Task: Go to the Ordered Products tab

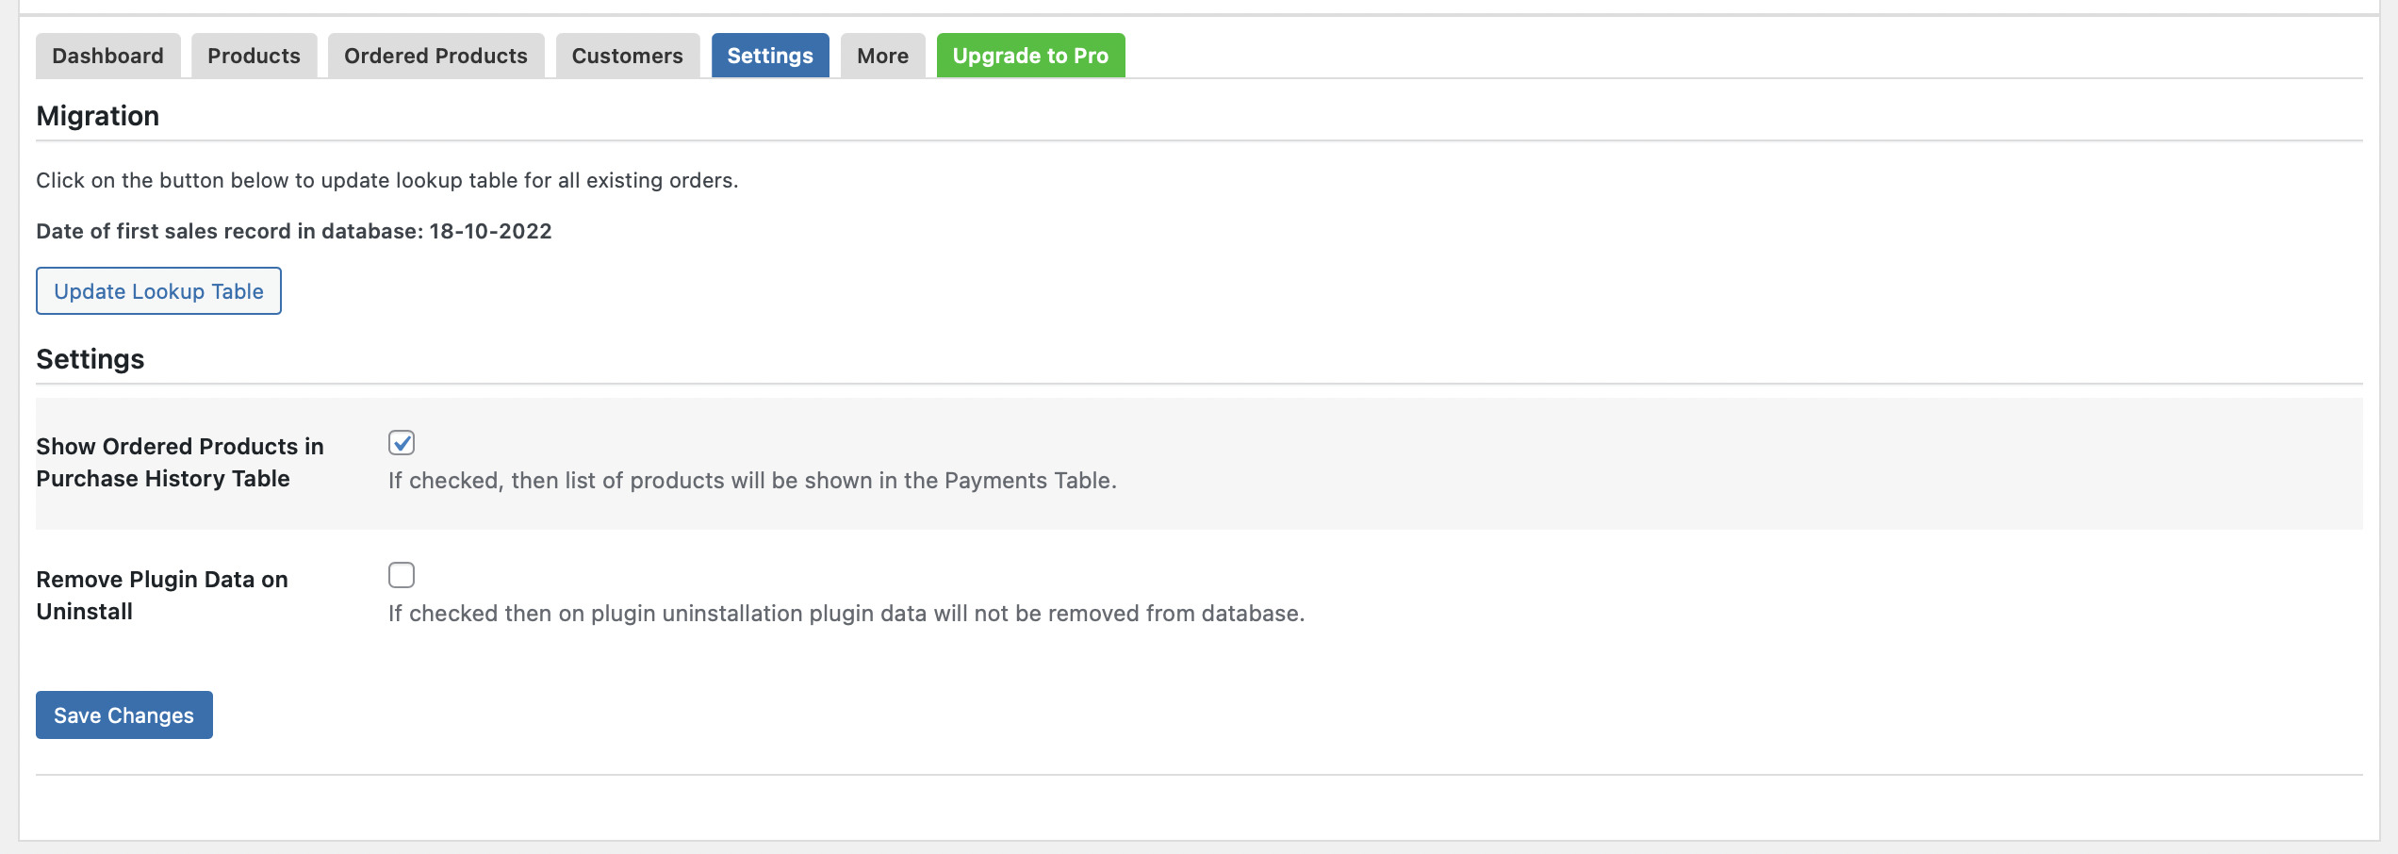Action: click(435, 56)
